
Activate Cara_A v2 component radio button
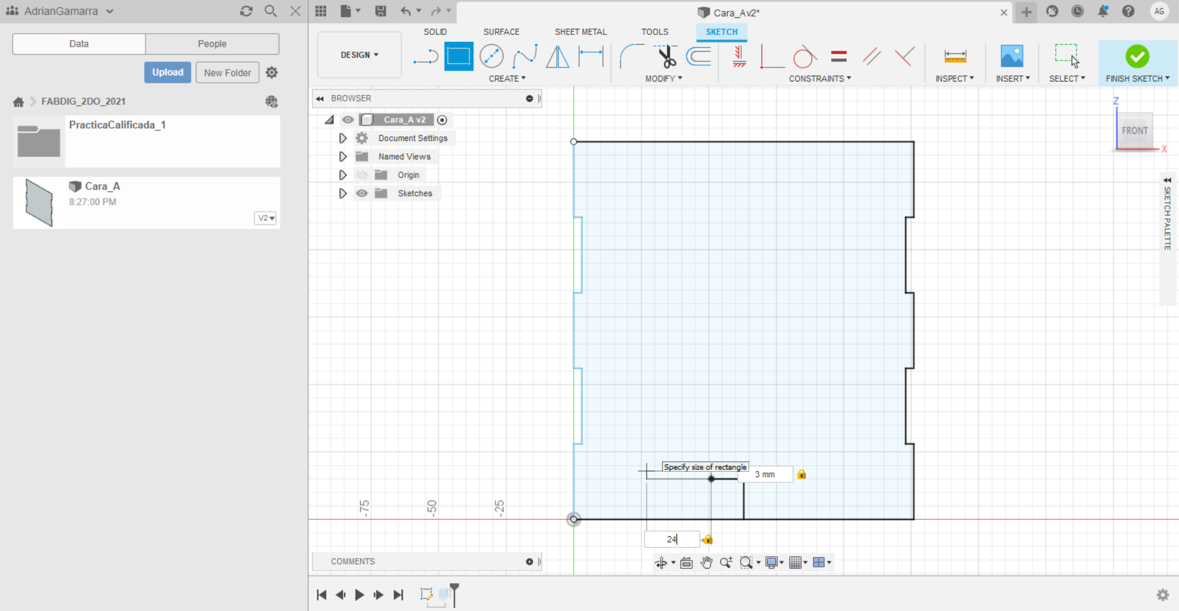(442, 120)
